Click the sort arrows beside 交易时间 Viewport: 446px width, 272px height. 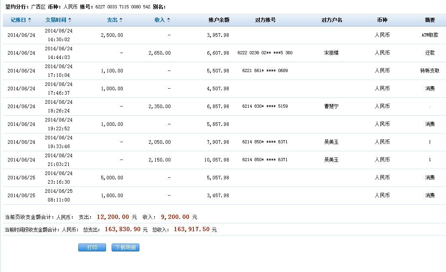click(x=70, y=20)
